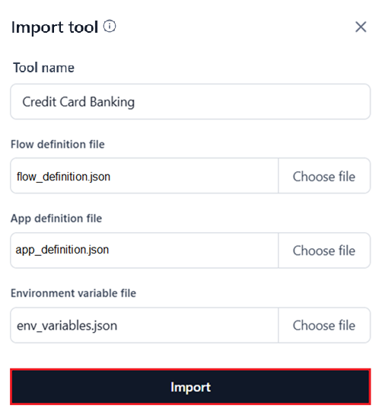382x415 pixels.
Task: Click the Tool name label
Action: pos(43,68)
